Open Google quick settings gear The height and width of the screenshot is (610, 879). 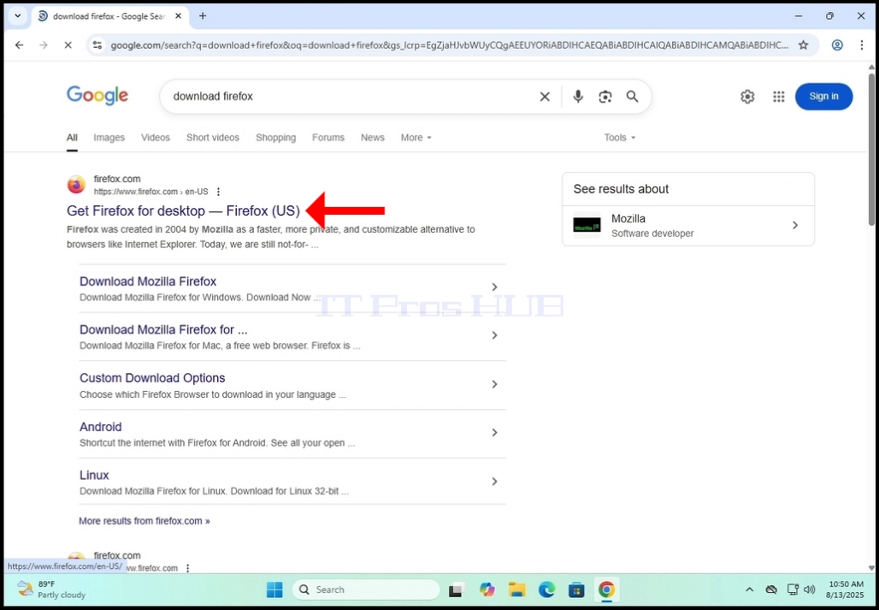[x=747, y=97]
